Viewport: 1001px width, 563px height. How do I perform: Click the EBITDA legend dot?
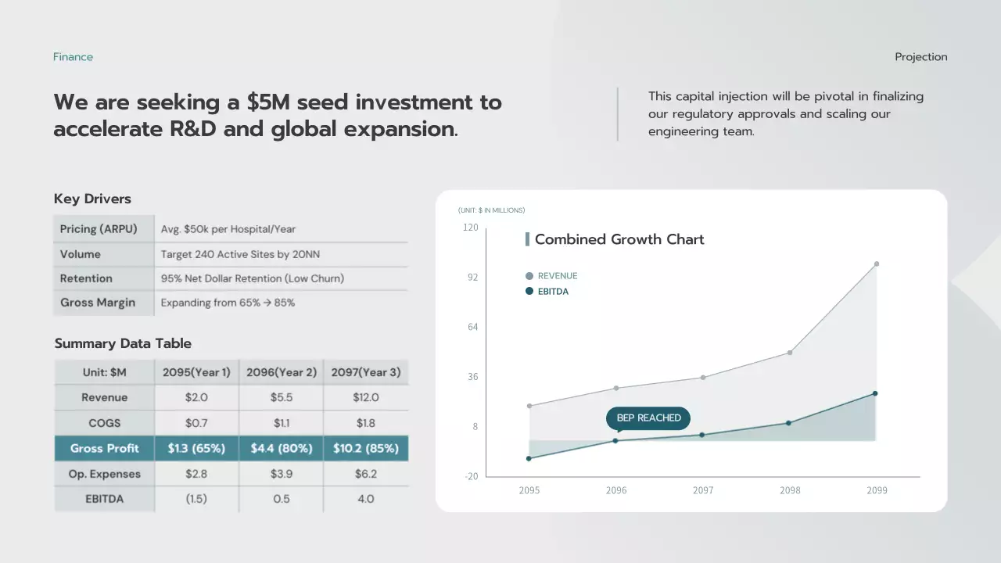529,292
